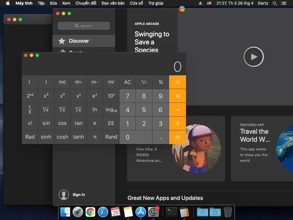Open the Máy tính menu
This screenshot has height=220, width=293.
24,3
